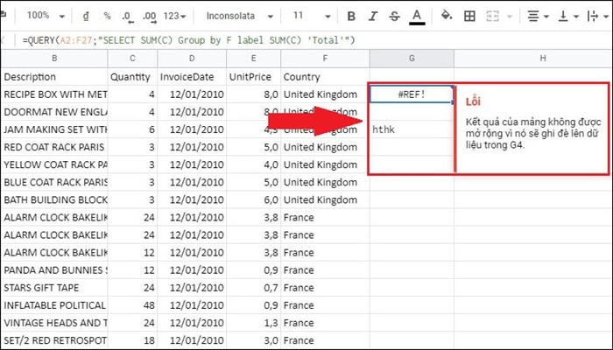Toggle bold formatting
The image size is (613, 350).
351,16
